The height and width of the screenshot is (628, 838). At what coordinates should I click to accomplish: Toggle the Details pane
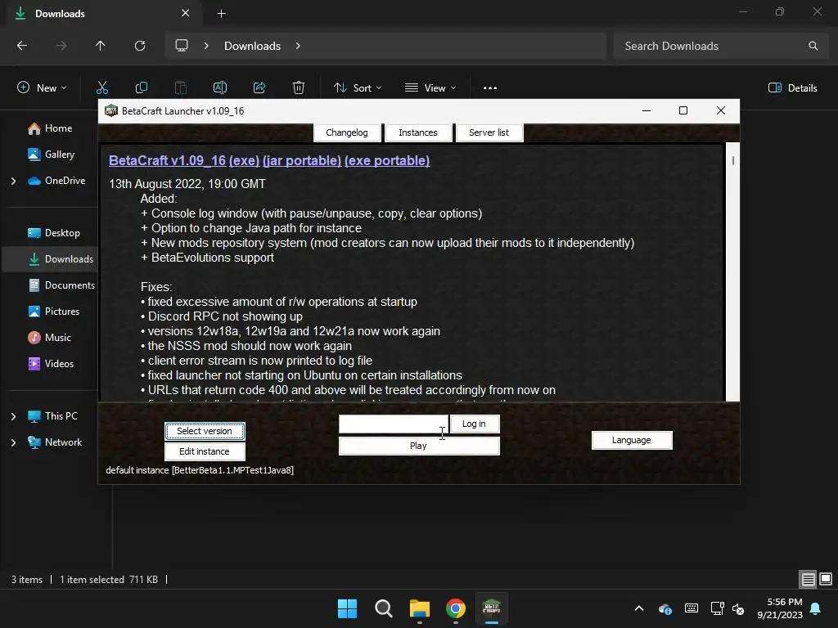click(x=792, y=88)
